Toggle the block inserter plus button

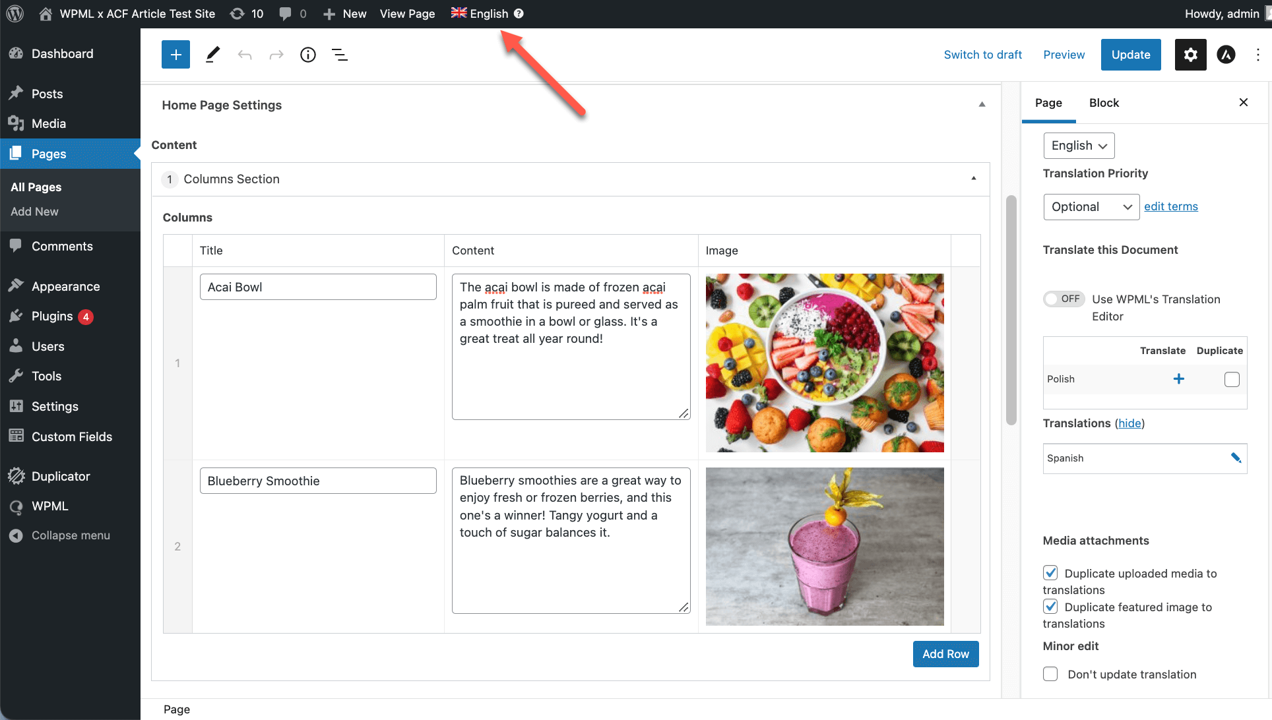(x=175, y=55)
